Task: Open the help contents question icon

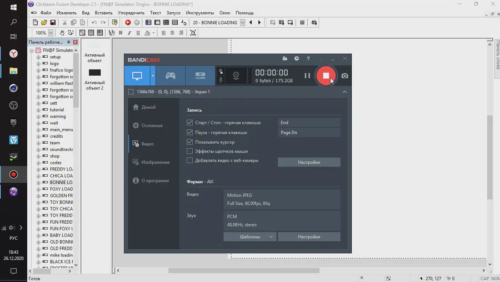Action: point(114,22)
